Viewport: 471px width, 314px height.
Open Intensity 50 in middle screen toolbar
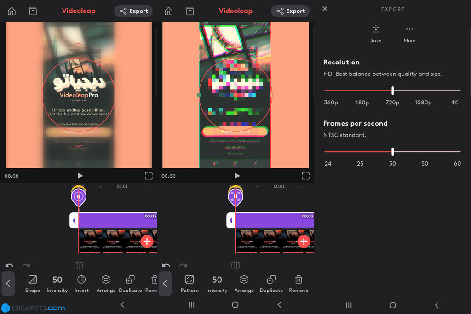pos(217,284)
